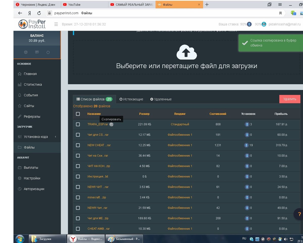Open new browser tab with plus icon
The width and height of the screenshot is (303, 243).
pos(207,5)
